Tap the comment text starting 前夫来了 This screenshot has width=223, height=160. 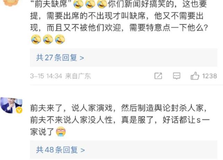(120, 120)
